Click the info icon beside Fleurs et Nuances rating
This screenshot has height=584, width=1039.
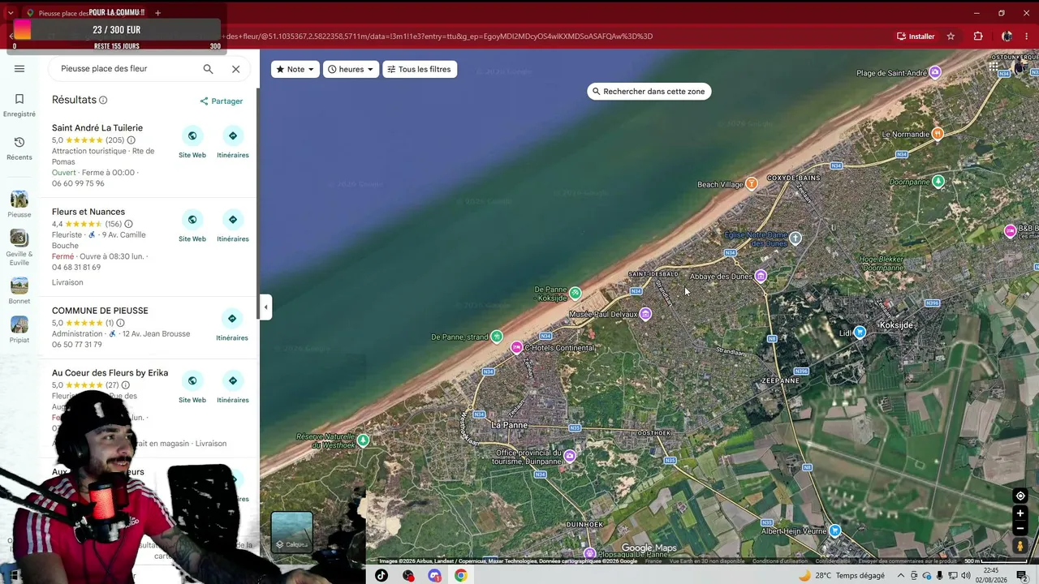coord(128,224)
